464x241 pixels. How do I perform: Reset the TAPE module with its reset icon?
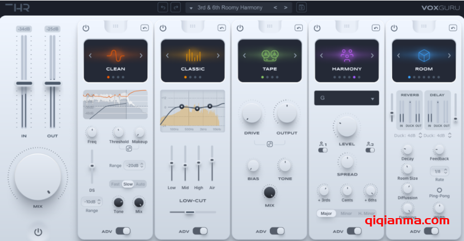pos(298,28)
